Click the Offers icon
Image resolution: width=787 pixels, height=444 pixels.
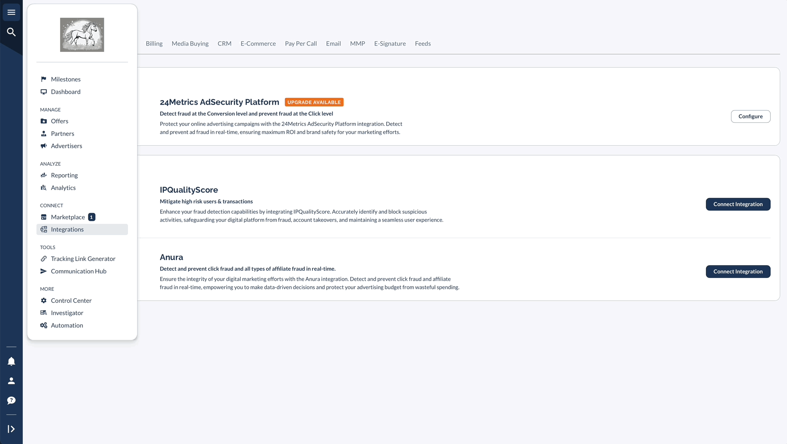coord(44,121)
